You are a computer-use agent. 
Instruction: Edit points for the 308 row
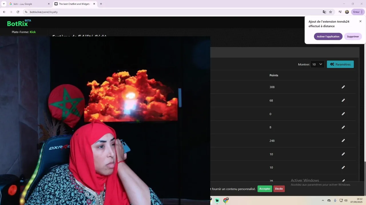(343, 87)
